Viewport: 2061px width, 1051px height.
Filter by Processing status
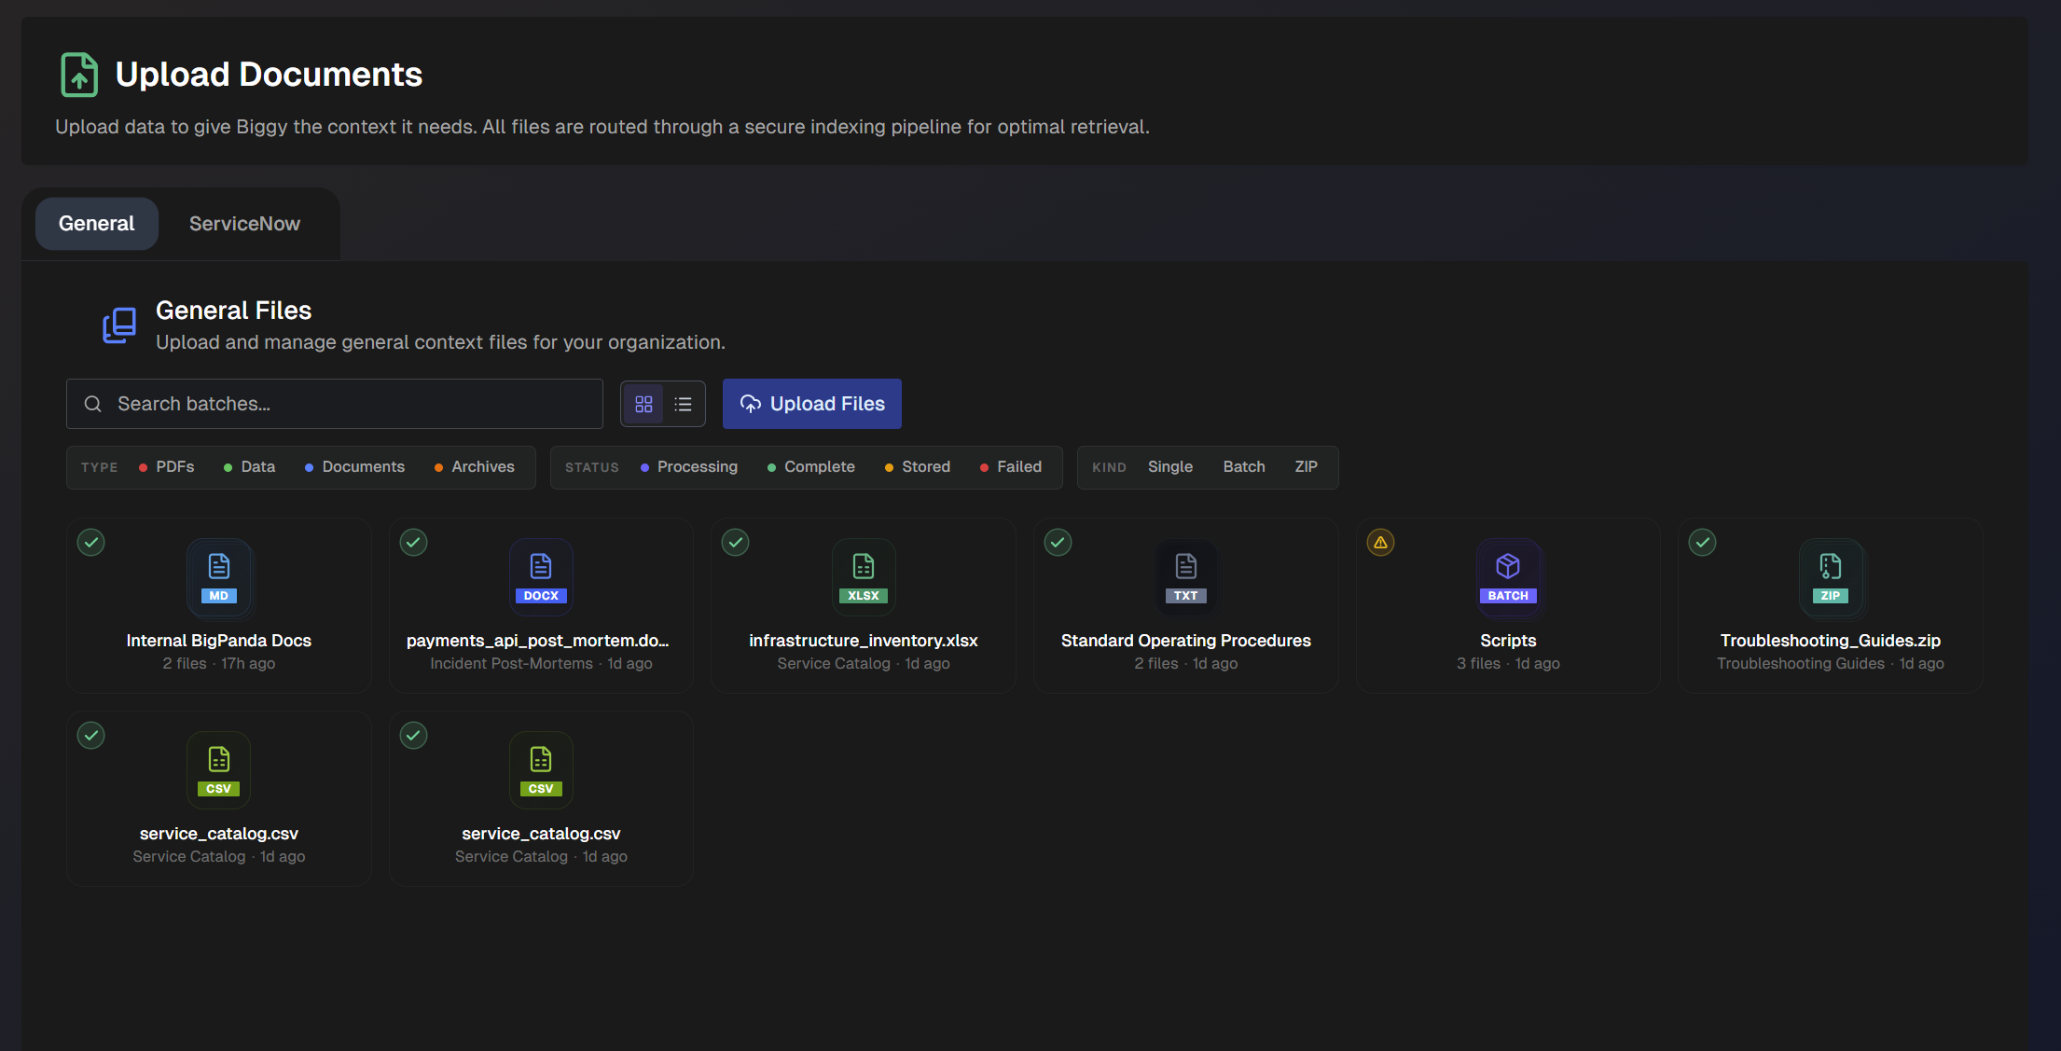689,467
